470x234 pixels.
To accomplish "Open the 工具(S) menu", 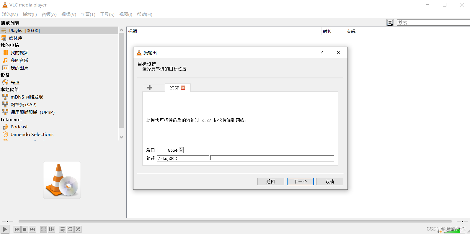I will (x=107, y=14).
